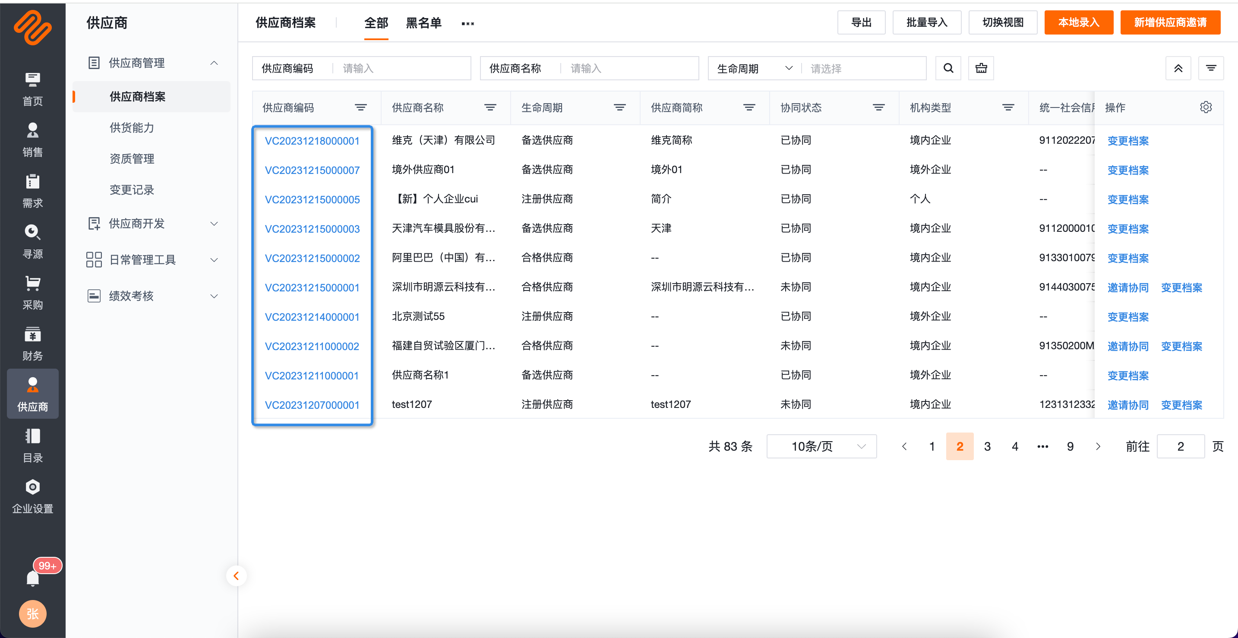Click filter icon in 协同状态 column header

point(879,107)
